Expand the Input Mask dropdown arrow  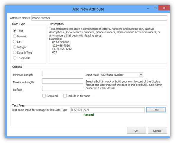click(x=141, y=75)
